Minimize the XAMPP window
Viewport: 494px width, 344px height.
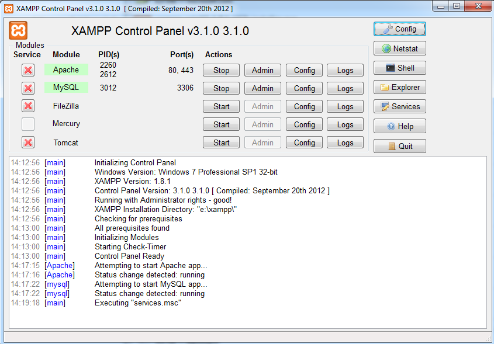point(441,6)
